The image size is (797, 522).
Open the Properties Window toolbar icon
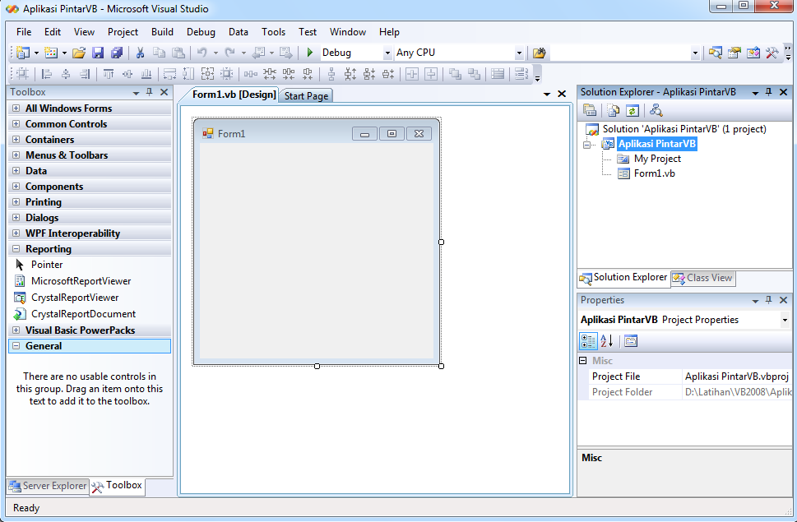[x=734, y=53]
